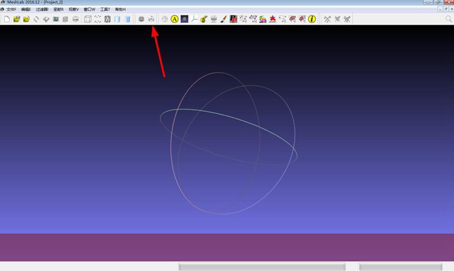Open the Import Mesh folder icon
This screenshot has width=454, height=271.
[x=27, y=19]
